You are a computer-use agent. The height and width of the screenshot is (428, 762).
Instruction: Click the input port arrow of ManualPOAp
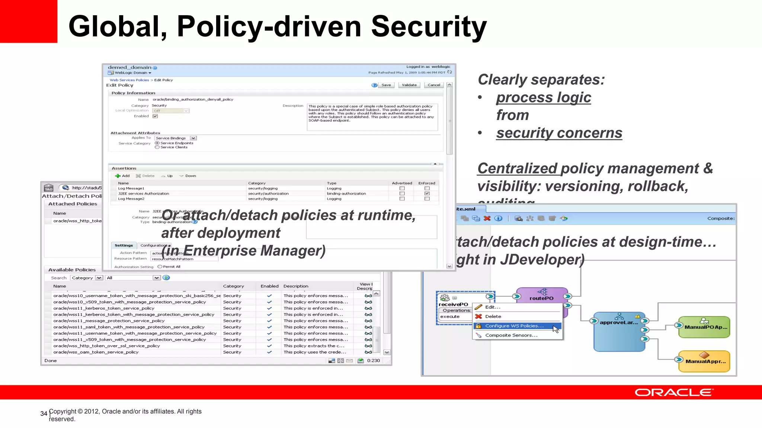tap(679, 325)
